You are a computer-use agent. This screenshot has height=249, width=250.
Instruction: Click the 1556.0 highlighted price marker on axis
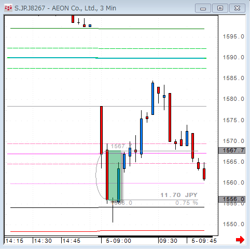[x=232, y=199]
